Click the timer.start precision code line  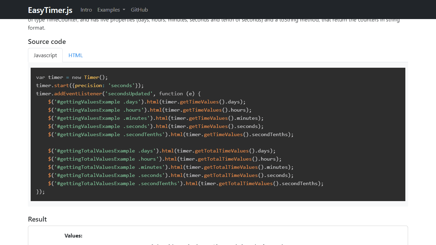coord(90,85)
